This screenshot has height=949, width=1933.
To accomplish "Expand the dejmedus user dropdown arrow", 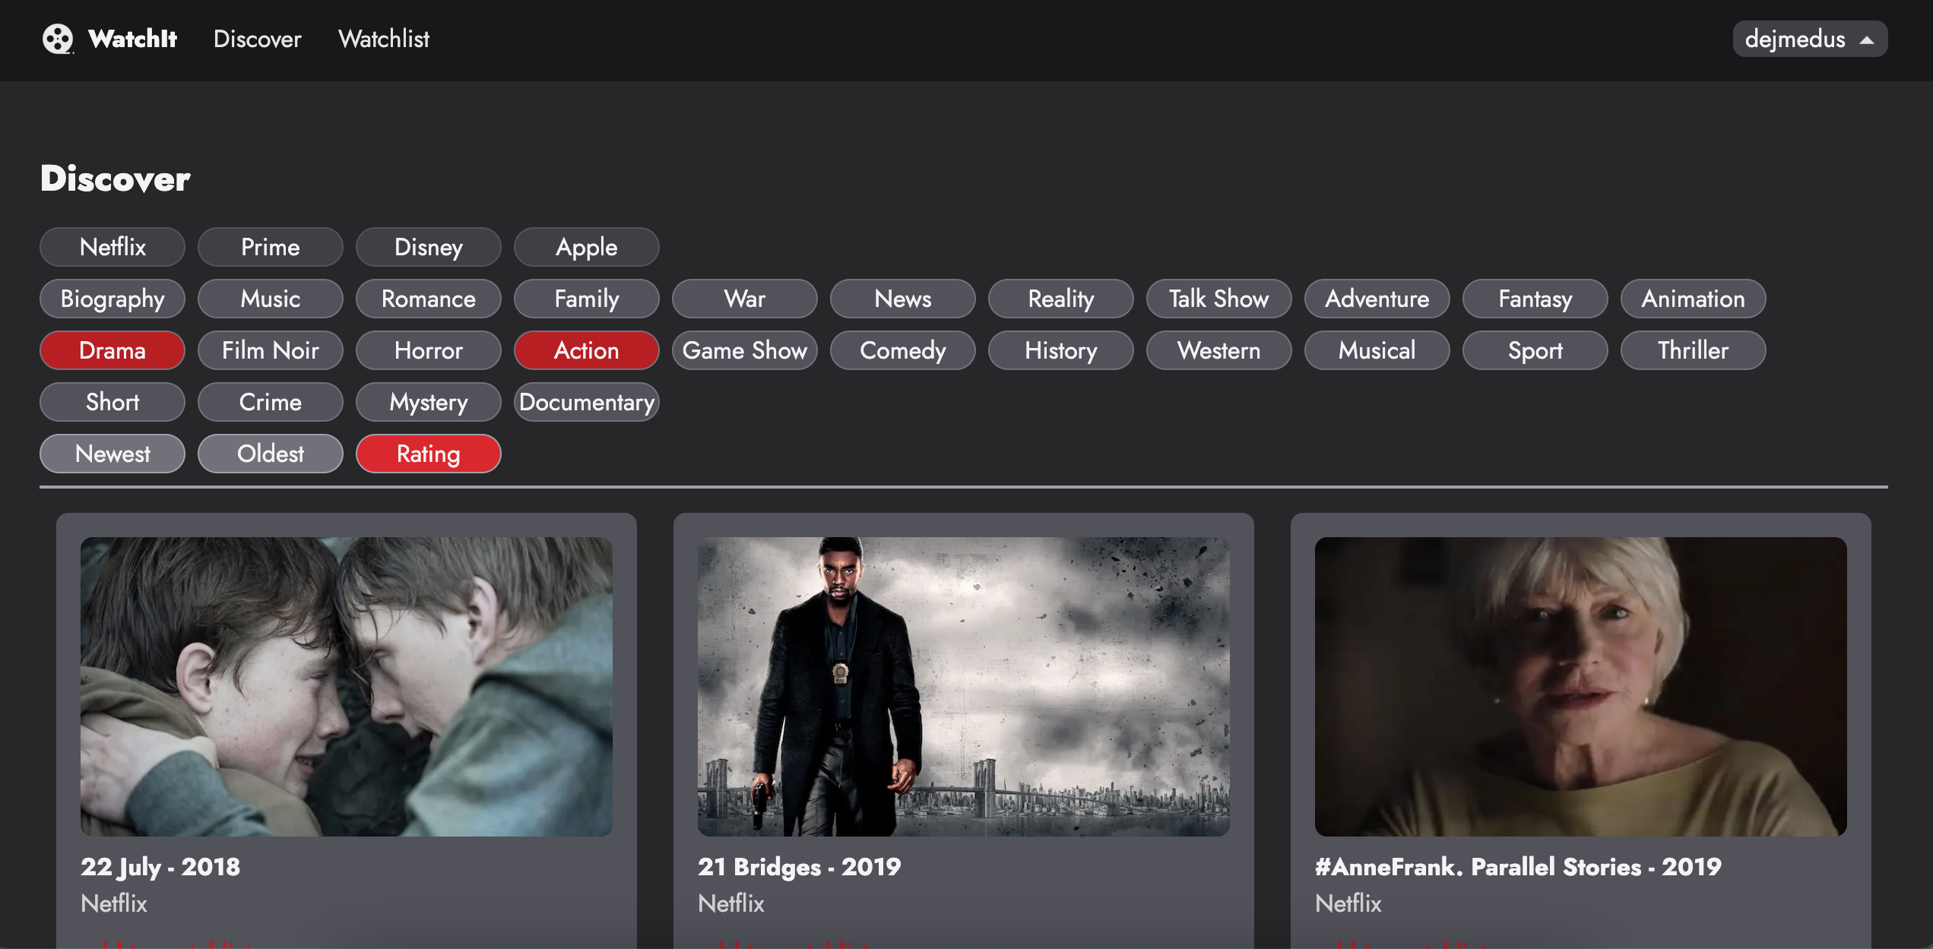I will tap(1866, 40).
